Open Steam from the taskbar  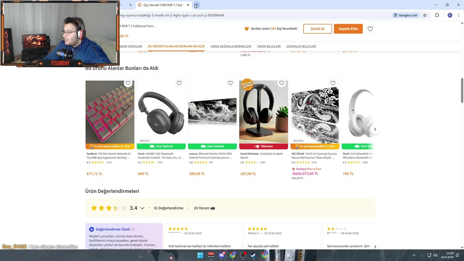pyautogui.click(x=253, y=255)
